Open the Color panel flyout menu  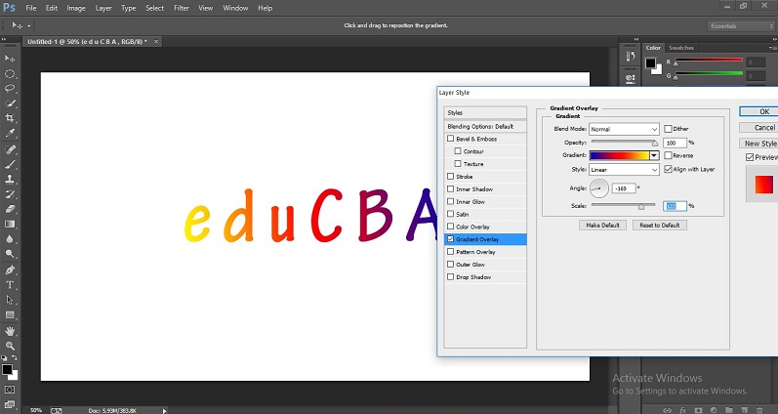coord(772,48)
